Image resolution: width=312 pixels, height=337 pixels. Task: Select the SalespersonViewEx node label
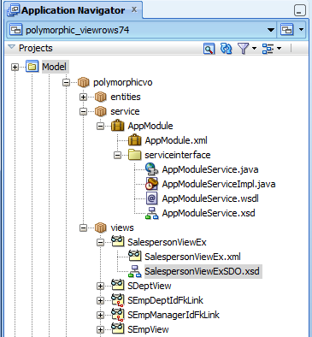click(x=167, y=242)
